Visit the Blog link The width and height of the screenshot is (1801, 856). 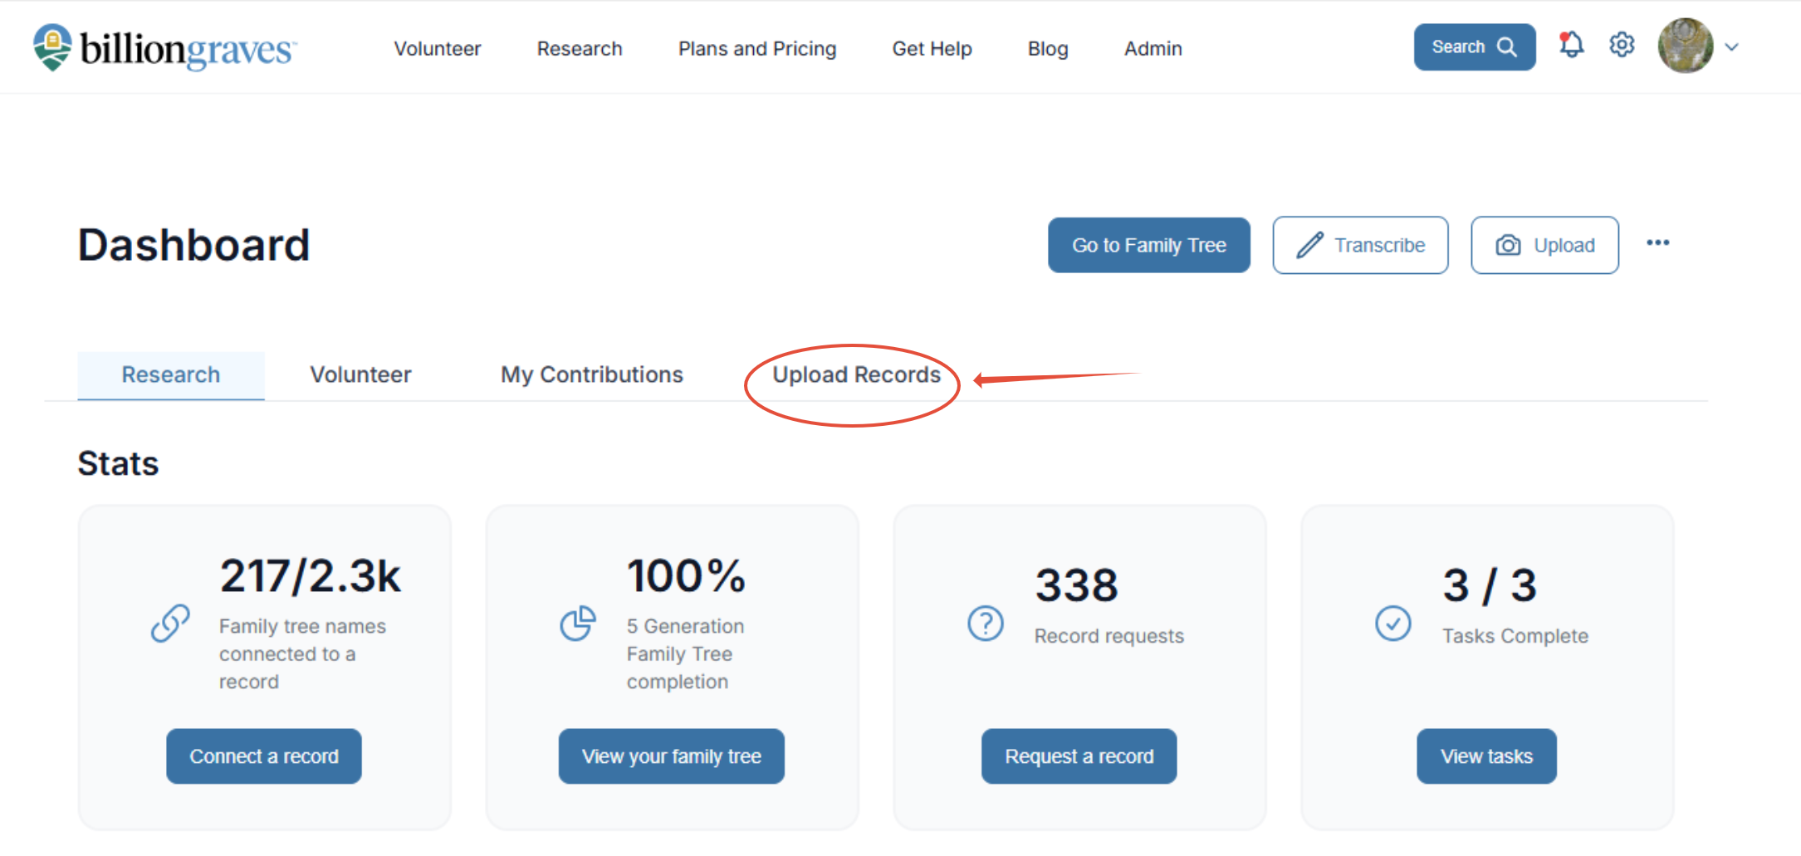coord(1048,49)
